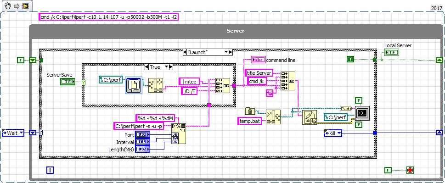Click the Format Into String function node
Image resolution: width=445 pixels, height=183 pixels.
point(179,134)
